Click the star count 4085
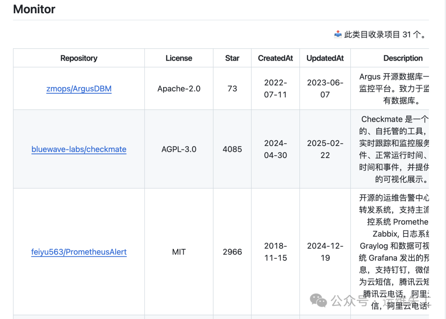This screenshot has width=446, height=319. point(232,149)
